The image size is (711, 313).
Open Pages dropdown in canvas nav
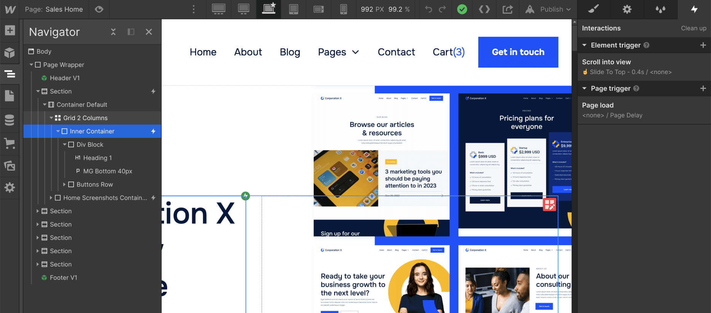(338, 52)
